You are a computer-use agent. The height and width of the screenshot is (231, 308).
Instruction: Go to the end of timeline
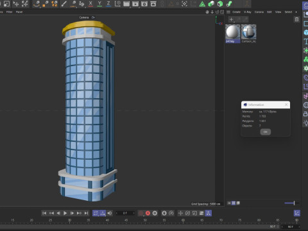point(86,213)
